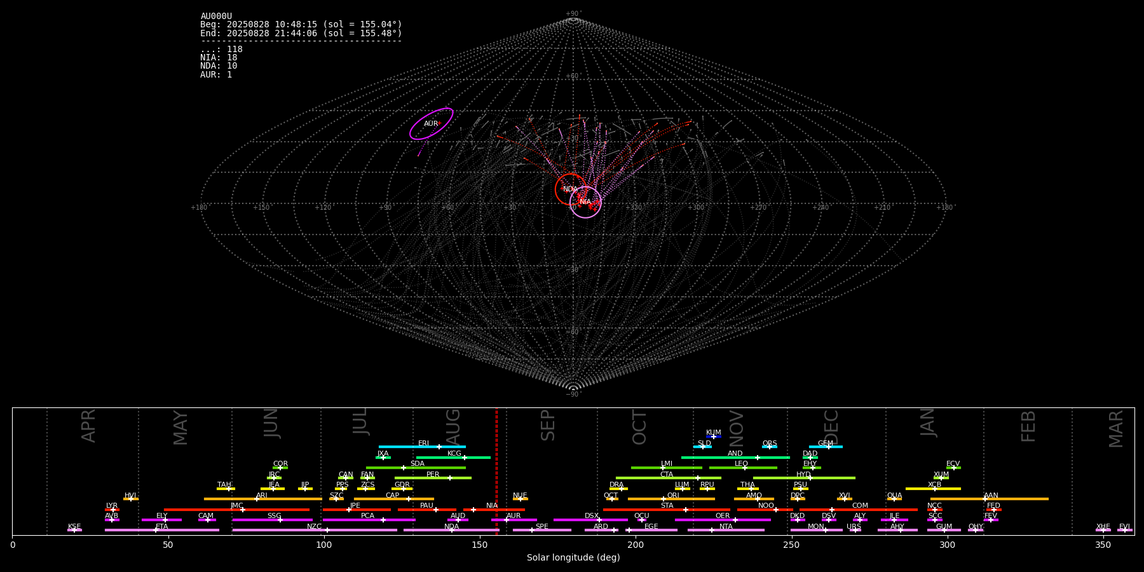Image resolution: width=1144 pixels, height=572 pixels.
Task: Click the ORS shower bar label
Action: tap(770, 444)
